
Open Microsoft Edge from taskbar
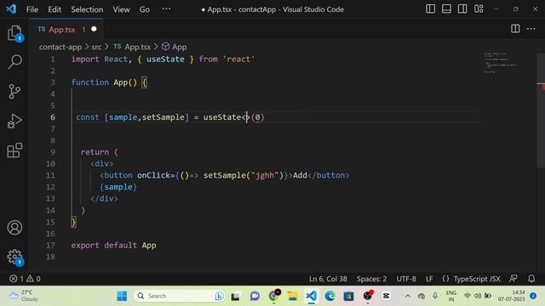coord(330,296)
